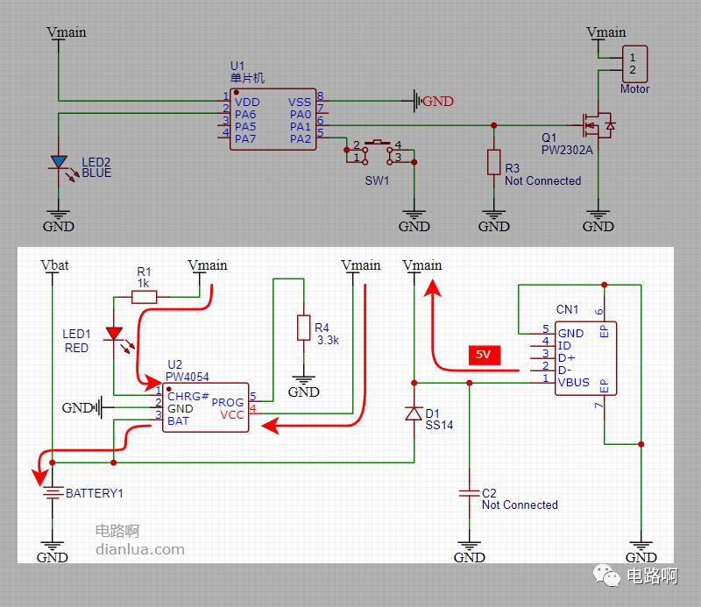The width and height of the screenshot is (701, 607).
Task: Select the red LED1 diode symbol
Action: (114, 335)
